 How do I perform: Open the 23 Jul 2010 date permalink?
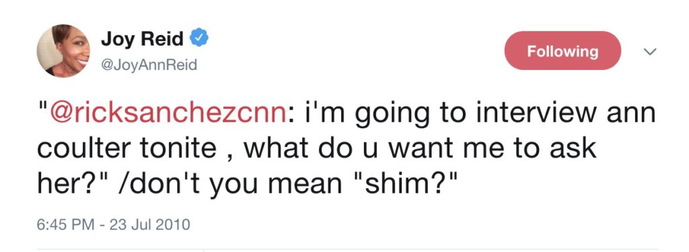(x=150, y=224)
